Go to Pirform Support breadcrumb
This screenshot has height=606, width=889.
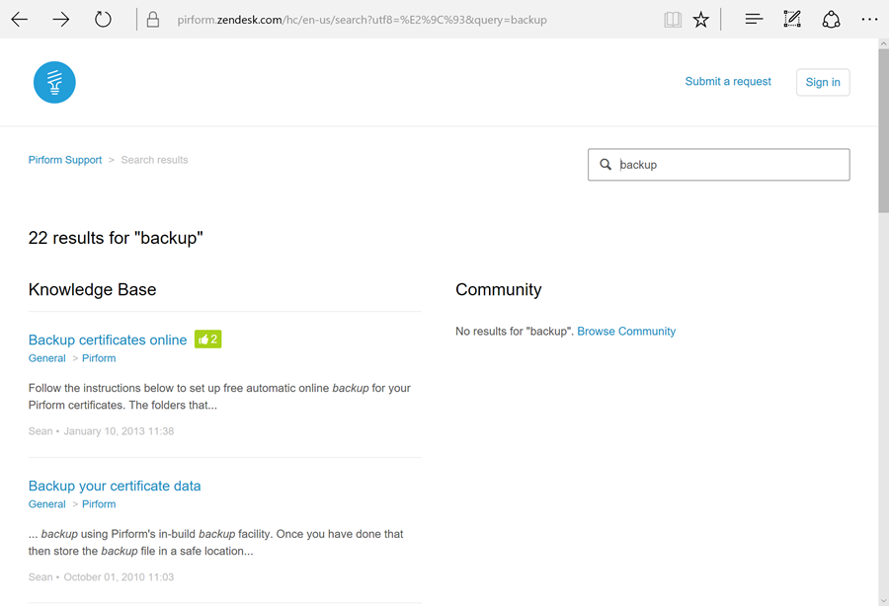coord(65,160)
